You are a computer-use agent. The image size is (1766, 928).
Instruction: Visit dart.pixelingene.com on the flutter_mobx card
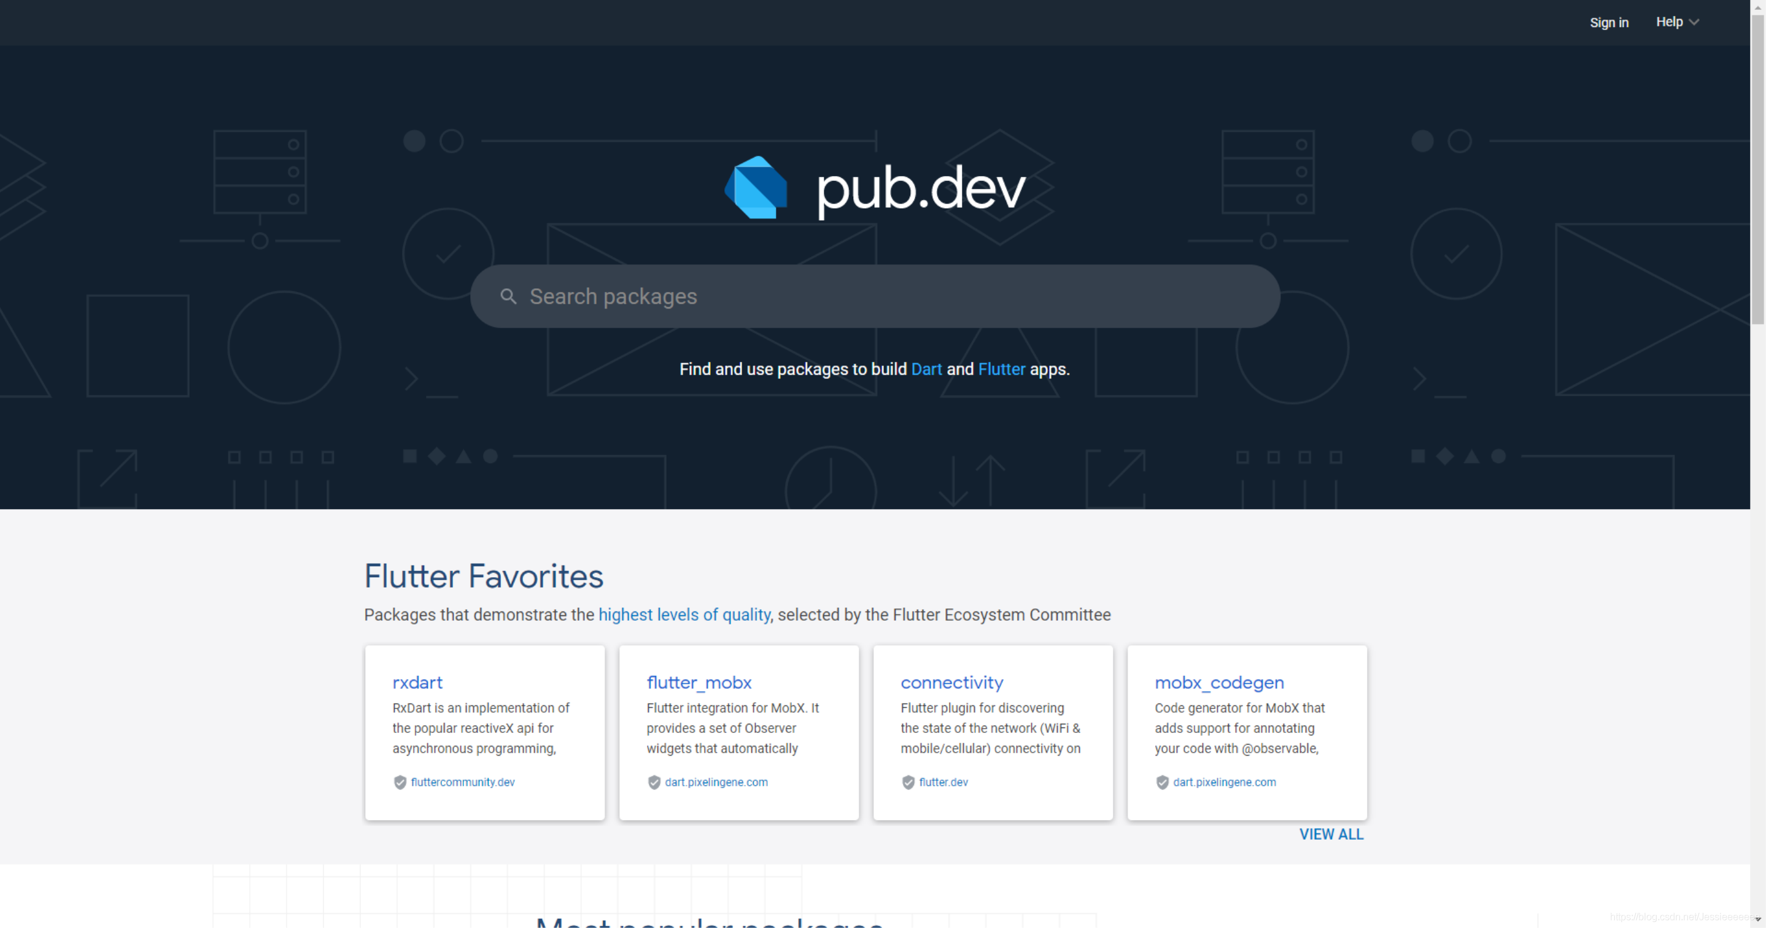(716, 782)
